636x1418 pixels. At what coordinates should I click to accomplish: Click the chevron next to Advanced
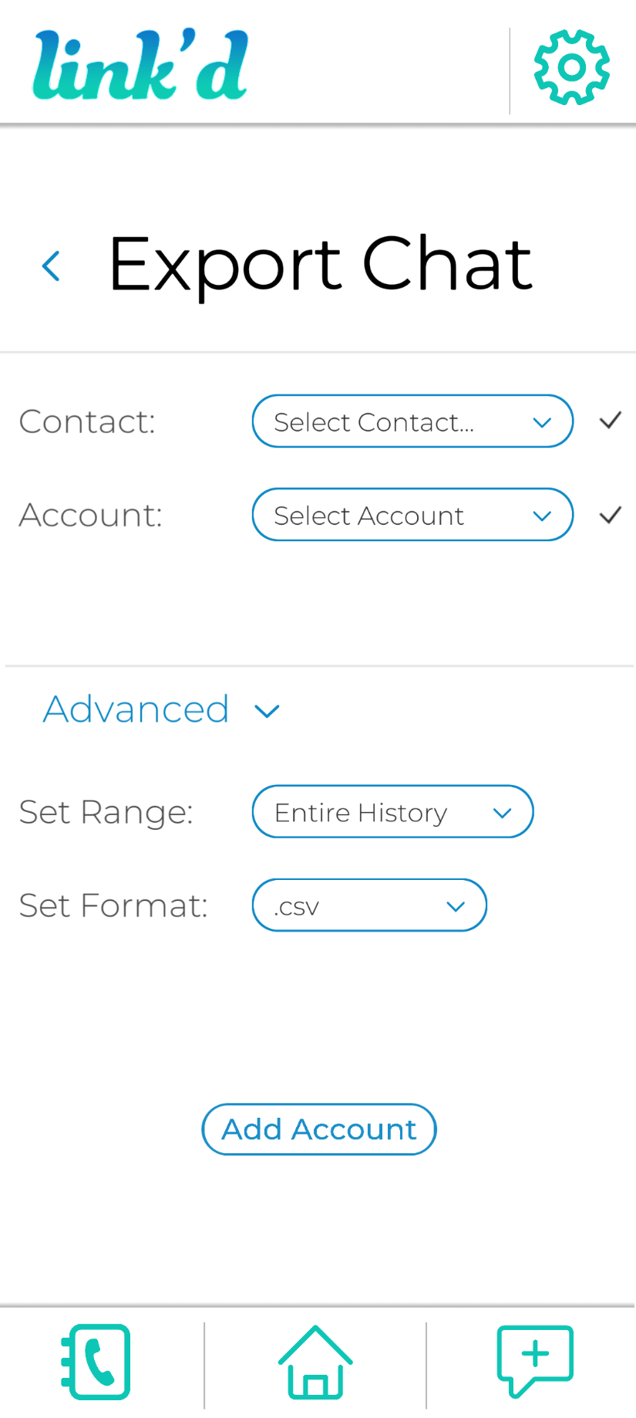pos(267,711)
